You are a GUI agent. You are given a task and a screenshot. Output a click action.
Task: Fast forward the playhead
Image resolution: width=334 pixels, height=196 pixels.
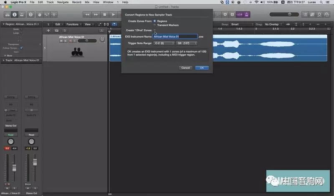pos(96,15)
